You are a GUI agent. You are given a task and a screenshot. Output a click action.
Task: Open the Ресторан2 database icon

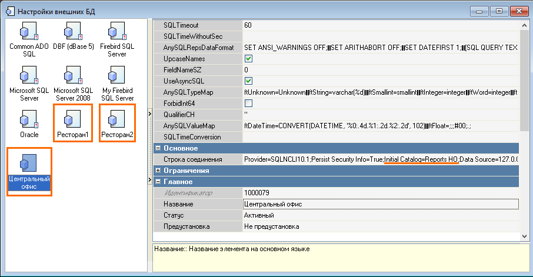click(x=117, y=120)
